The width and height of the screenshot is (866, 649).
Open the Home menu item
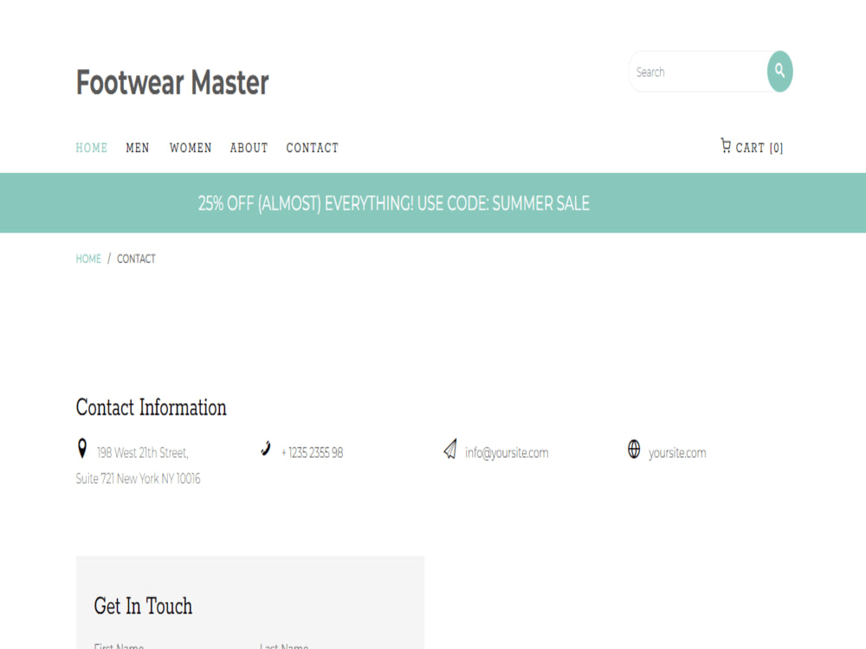[x=92, y=148]
